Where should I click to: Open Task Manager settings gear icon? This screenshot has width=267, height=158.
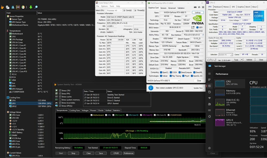pos(210,148)
